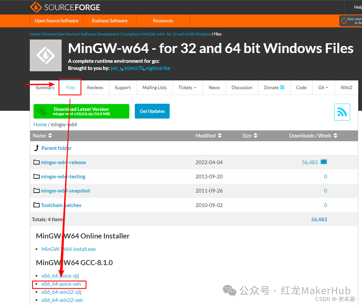Click the Parent folder up-arrow icon

pyautogui.click(x=37, y=148)
